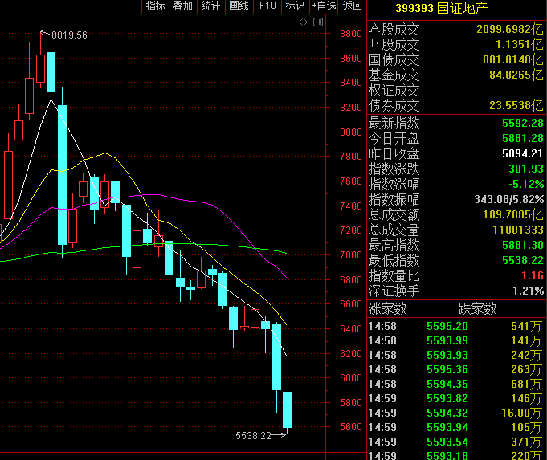Click the 最低指数 value 5538.22
Image resolution: width=547 pixels, height=460 pixels.
(x=523, y=261)
